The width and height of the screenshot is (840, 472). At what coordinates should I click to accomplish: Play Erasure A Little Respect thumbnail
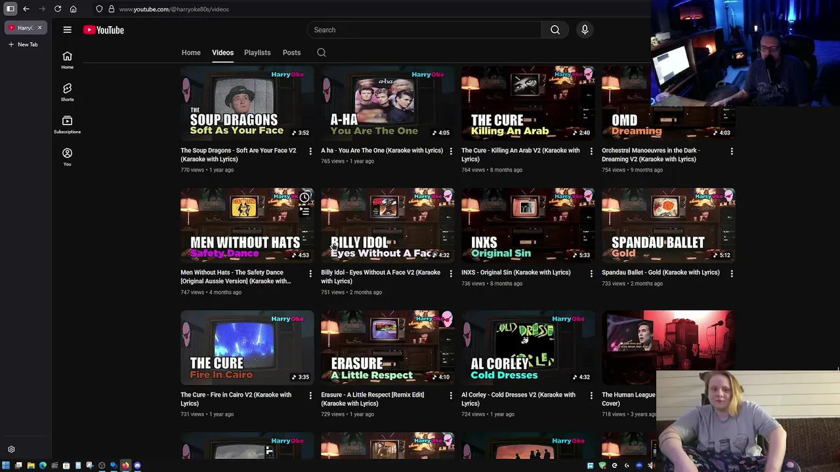point(387,347)
